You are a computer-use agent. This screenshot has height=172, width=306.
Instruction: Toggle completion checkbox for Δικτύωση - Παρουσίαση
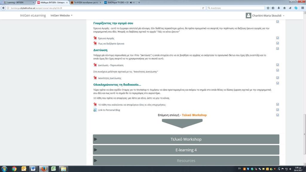click(x=278, y=65)
